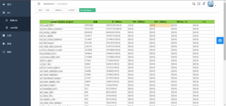Viewport: 226px width, 106px height.
Task: Go to Dashboard breadcrumb link
Action: point(49,4)
